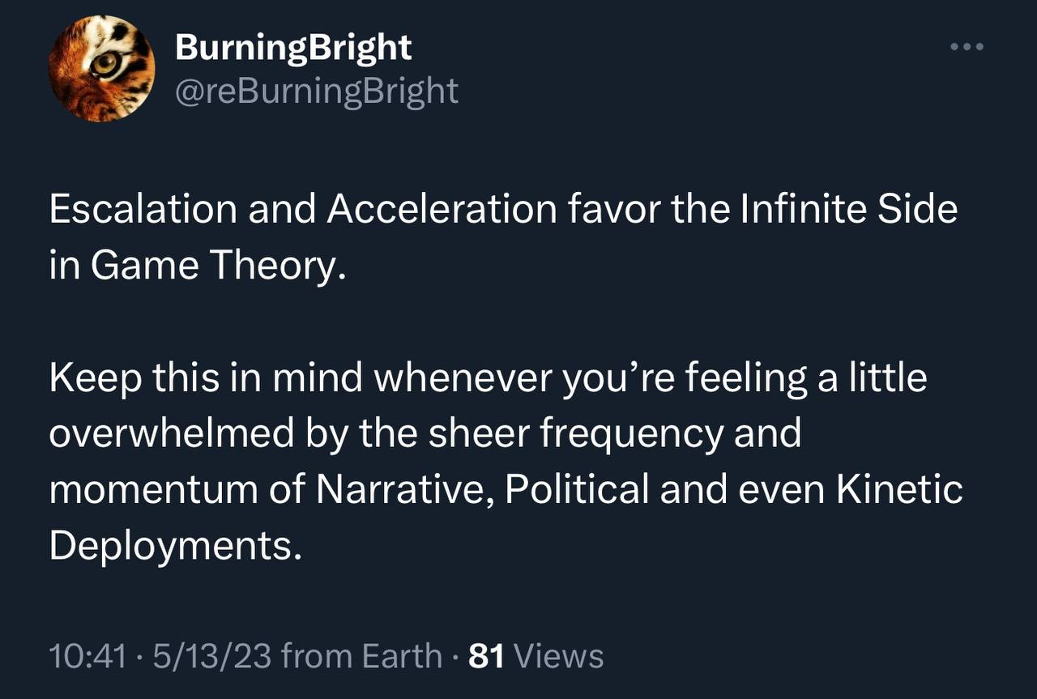Click the word "frequency" in the tweet
The image size is (1037, 699).
[x=632, y=434]
